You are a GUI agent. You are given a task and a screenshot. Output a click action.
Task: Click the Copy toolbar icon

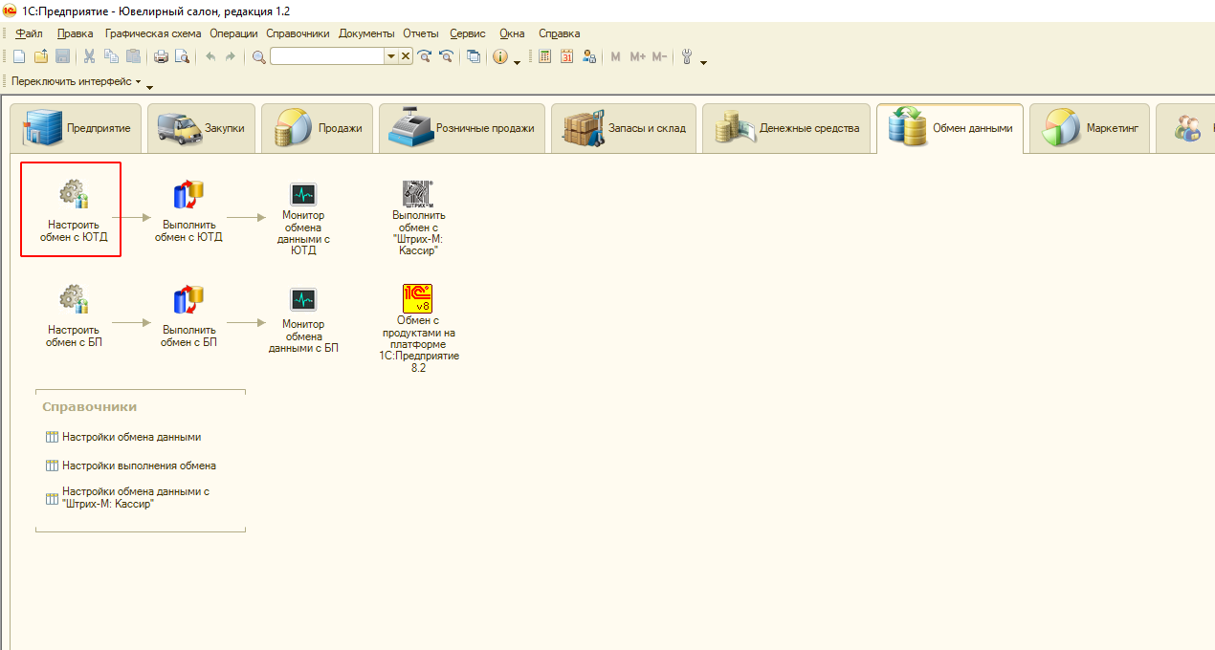[x=112, y=57]
